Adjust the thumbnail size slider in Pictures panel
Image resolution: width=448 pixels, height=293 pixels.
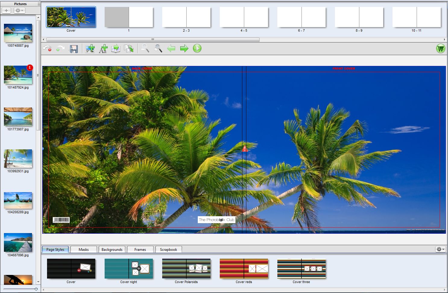[36, 289]
